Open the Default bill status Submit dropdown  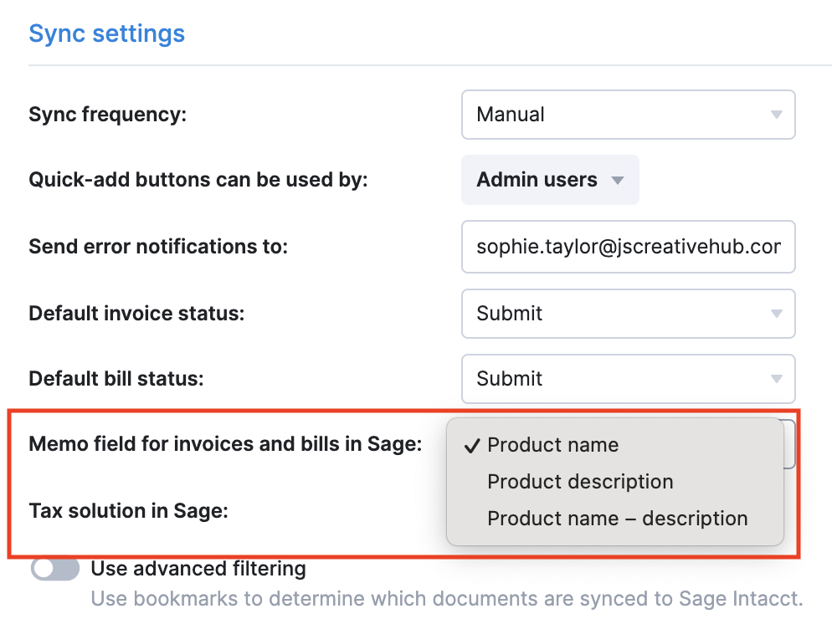(629, 379)
